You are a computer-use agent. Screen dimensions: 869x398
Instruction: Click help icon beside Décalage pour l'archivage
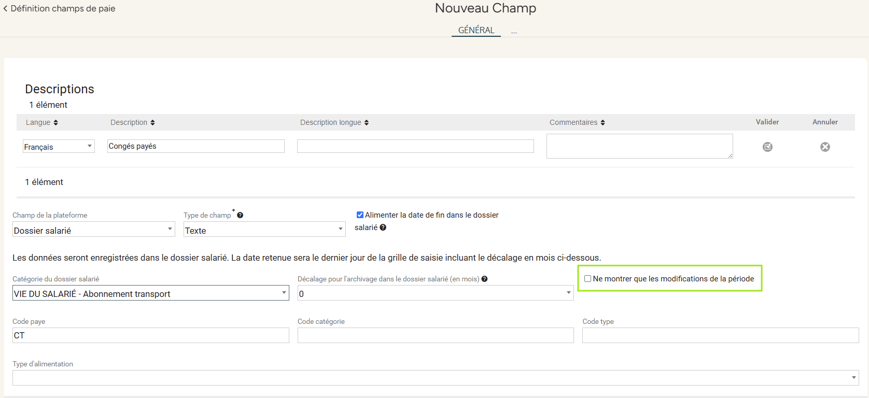pos(484,279)
